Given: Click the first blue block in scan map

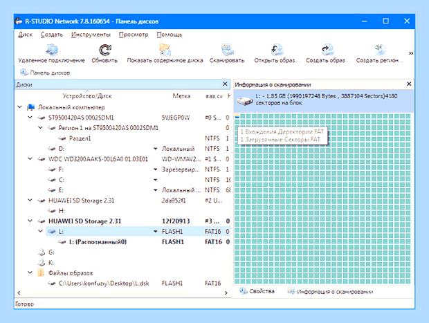Looking at the screenshot, I should click(x=237, y=117).
